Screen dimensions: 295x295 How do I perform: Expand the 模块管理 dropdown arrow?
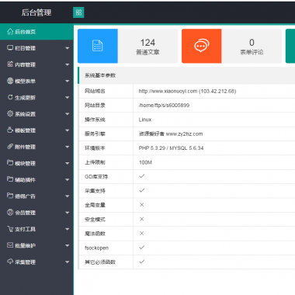pyautogui.click(x=68, y=163)
